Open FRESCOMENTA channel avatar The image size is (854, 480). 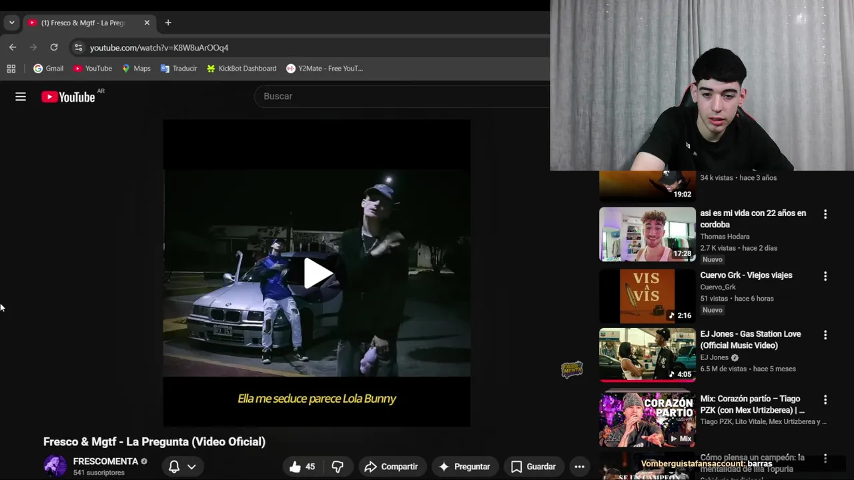tap(55, 466)
